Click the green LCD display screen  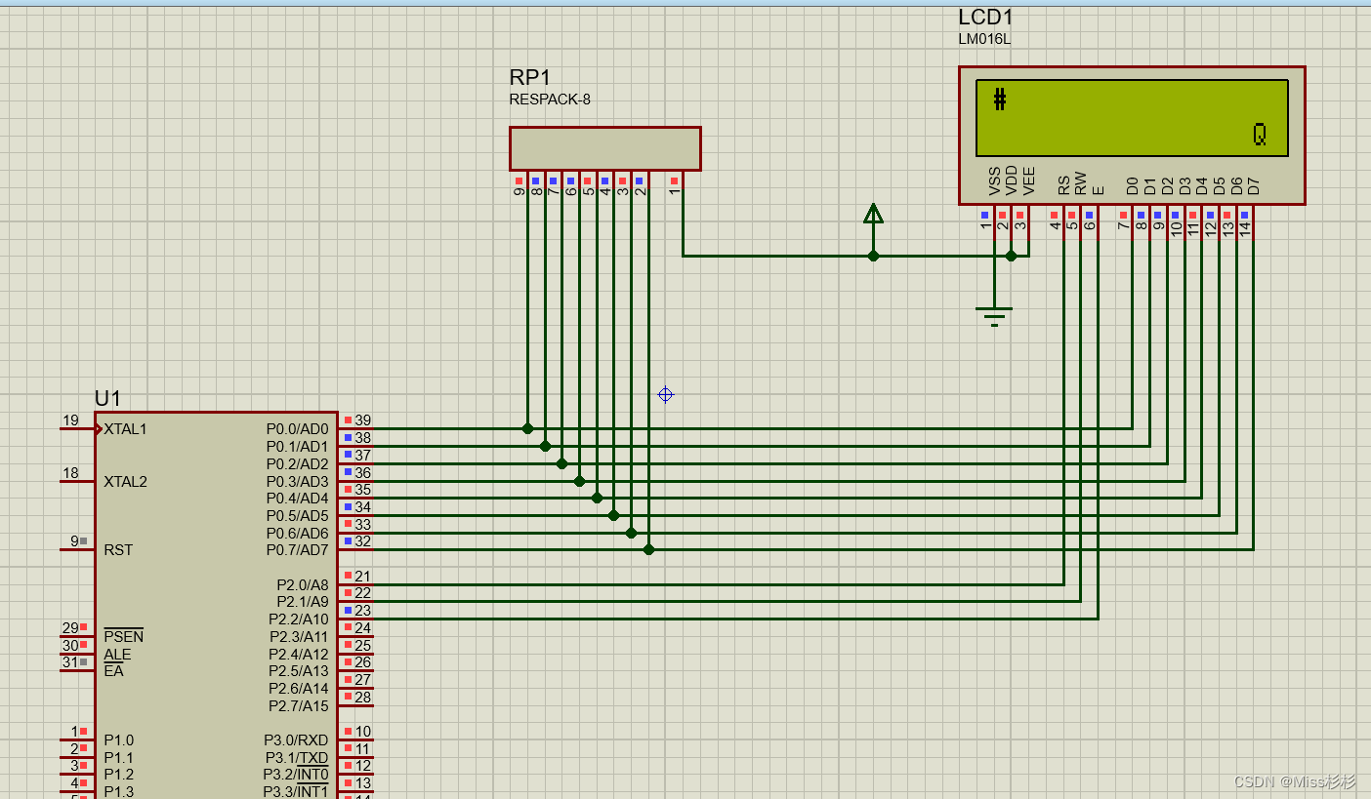[x=1132, y=118]
